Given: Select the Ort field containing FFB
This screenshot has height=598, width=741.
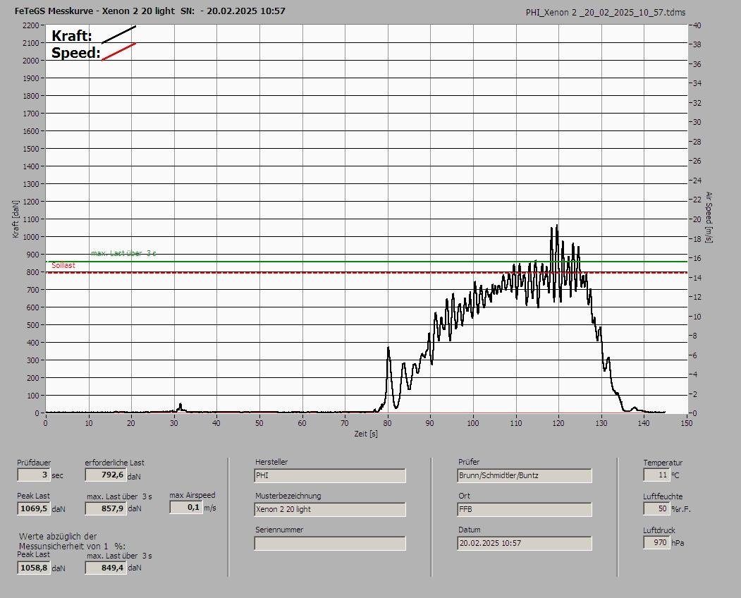Looking at the screenshot, I should coord(525,510).
